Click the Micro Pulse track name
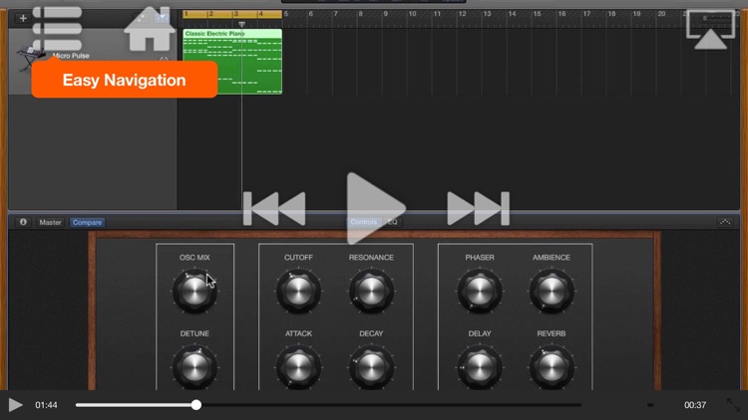This screenshot has height=420, width=748. click(x=71, y=56)
